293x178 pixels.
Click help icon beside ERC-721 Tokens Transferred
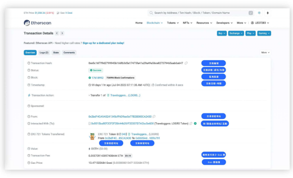point(29,134)
